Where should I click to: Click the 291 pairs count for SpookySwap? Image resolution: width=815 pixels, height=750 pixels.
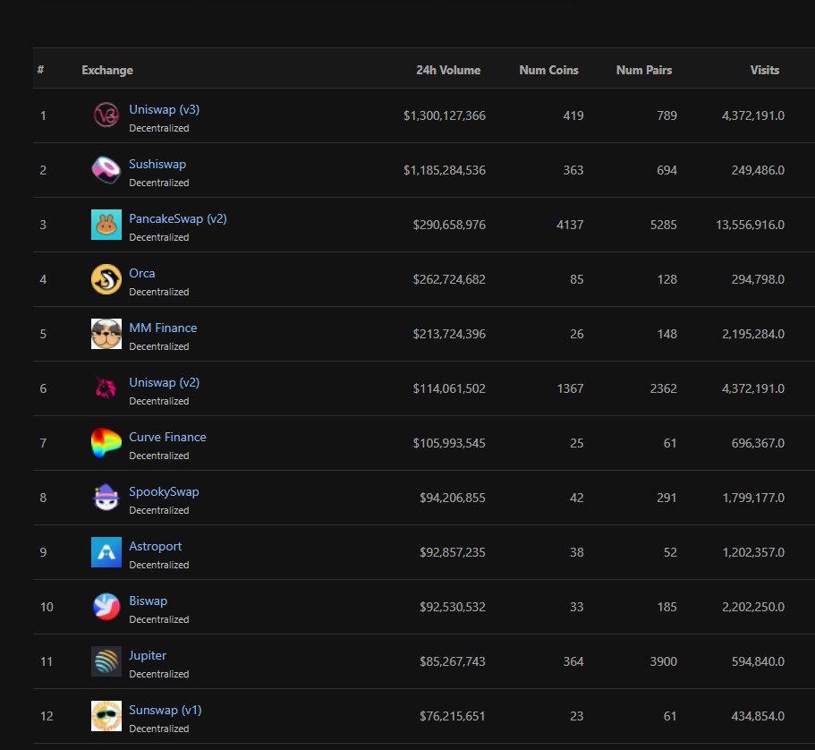coord(666,498)
